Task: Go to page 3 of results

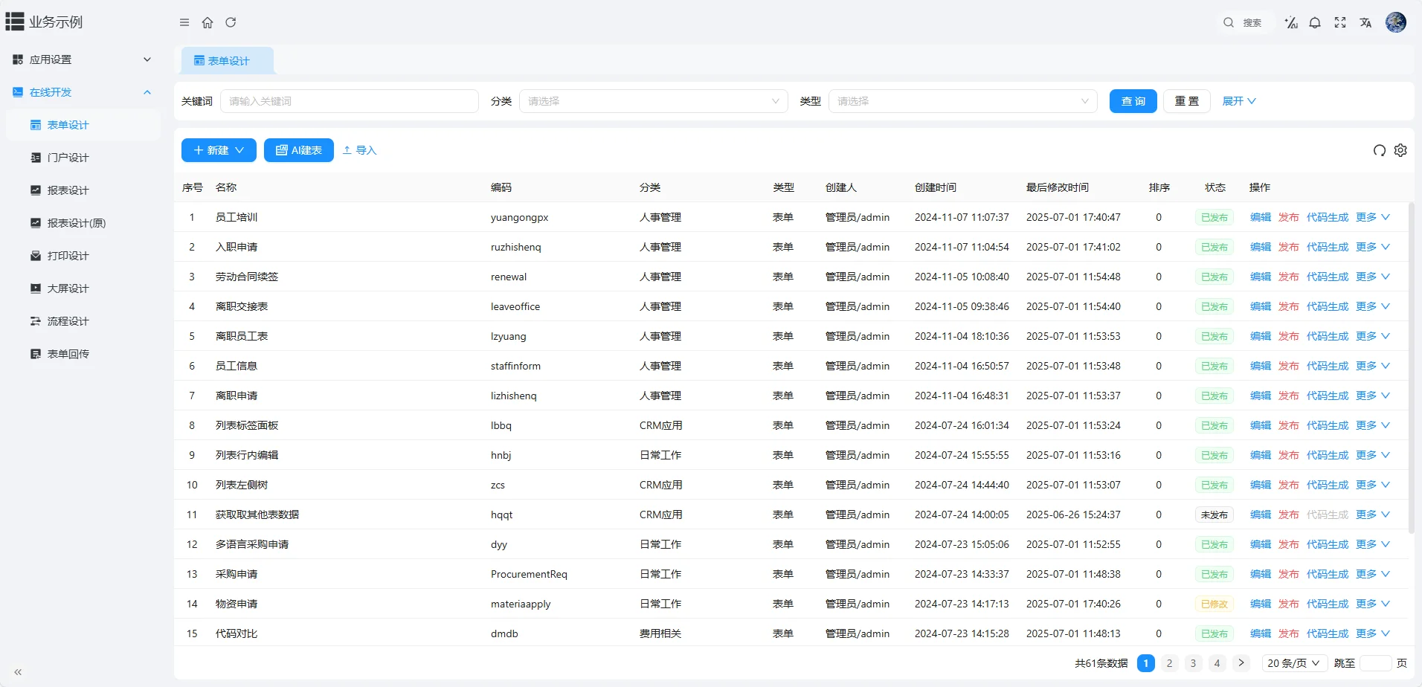Action: (x=1193, y=663)
